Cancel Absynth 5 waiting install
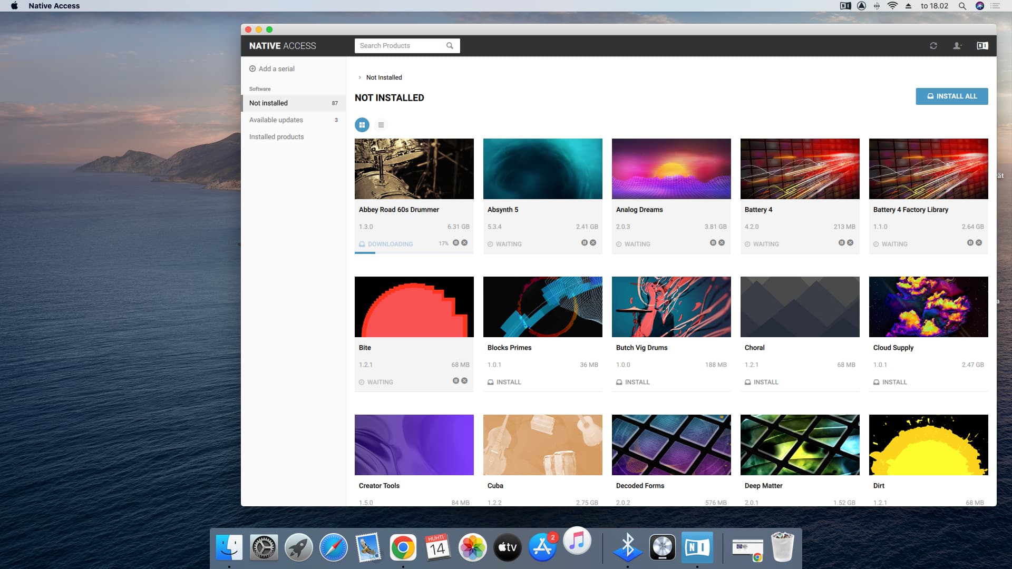 (x=593, y=243)
